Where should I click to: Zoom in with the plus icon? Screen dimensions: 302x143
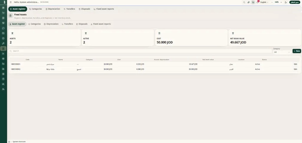pos(281,2)
